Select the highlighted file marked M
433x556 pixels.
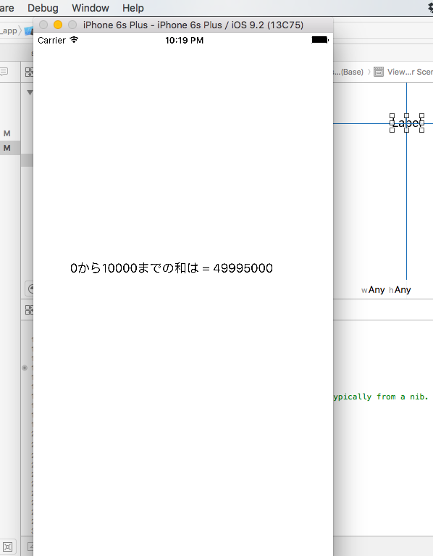point(7,148)
